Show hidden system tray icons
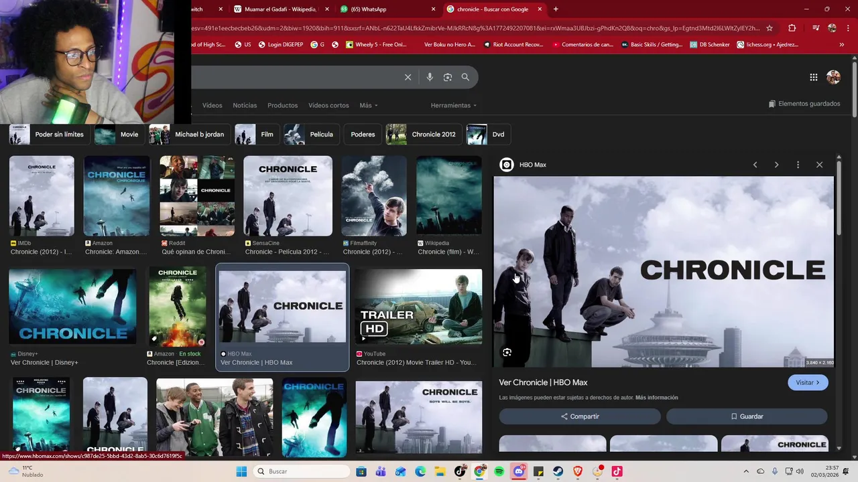858x482 pixels. [746, 471]
